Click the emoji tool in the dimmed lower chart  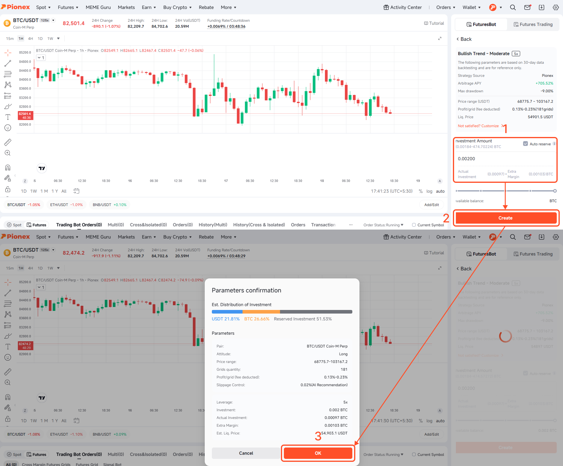coord(8,357)
